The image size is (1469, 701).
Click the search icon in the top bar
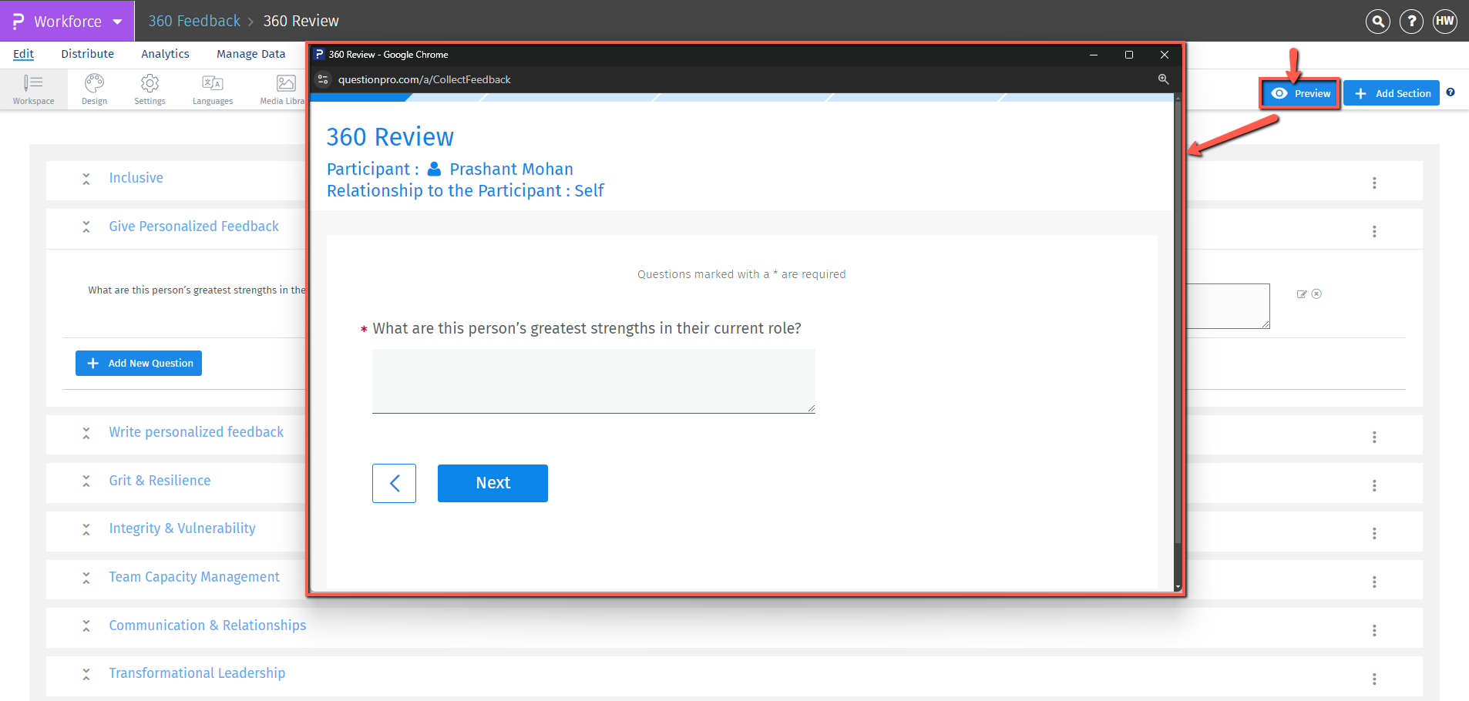(1377, 21)
